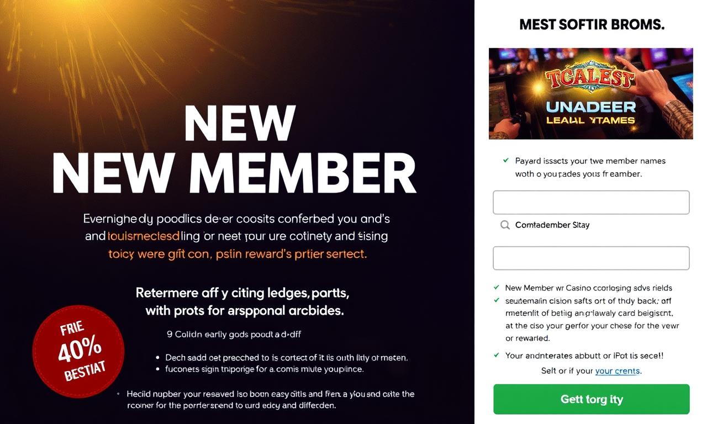Click the large 'NEW MEMBER' headline
Viewport: 707px width, 424px height.
point(234,172)
